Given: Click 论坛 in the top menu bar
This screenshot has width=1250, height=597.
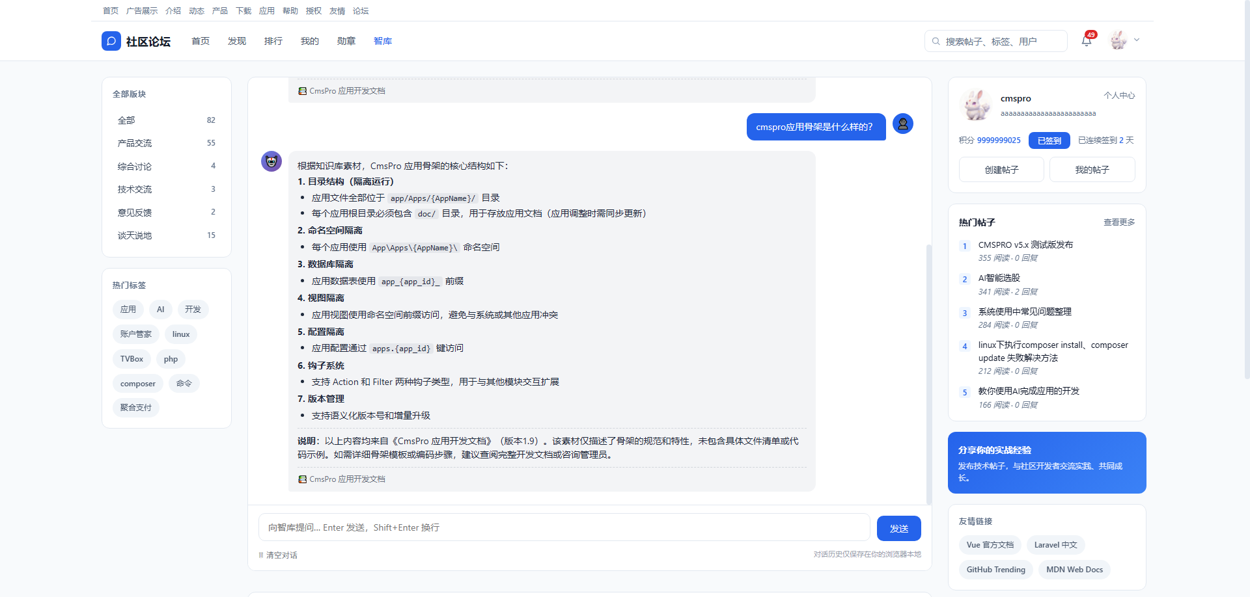Looking at the screenshot, I should 361,10.
